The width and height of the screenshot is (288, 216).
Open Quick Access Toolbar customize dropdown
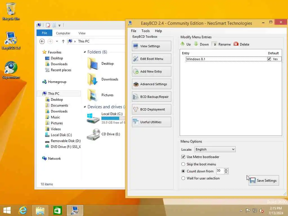[x=60, y=25]
